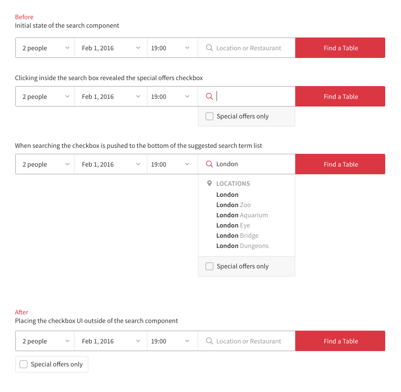Click the red magnifier icon beside the typed London text

click(x=209, y=164)
